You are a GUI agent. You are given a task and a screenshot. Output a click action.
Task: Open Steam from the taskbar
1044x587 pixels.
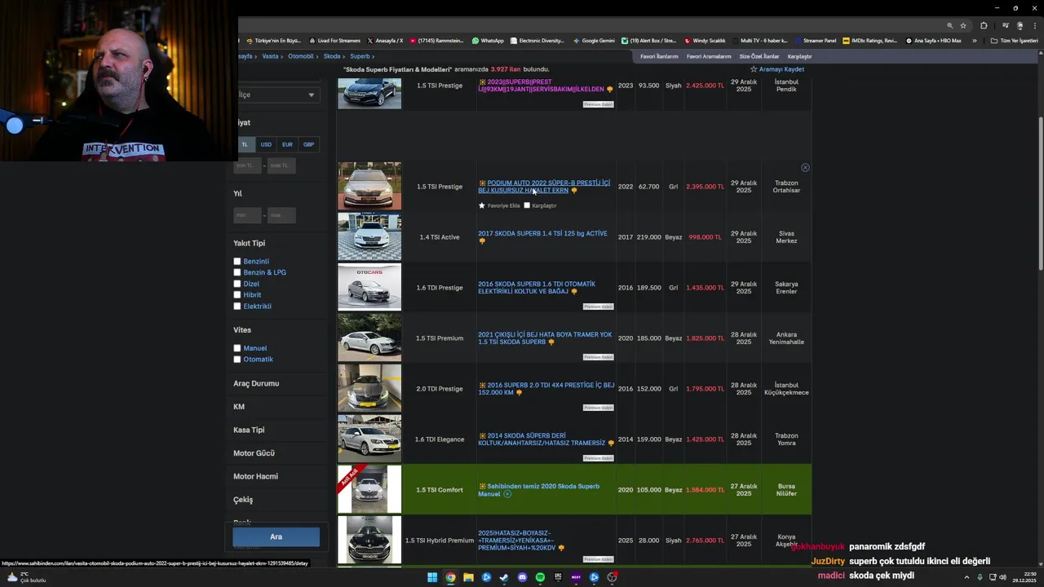pyautogui.click(x=504, y=577)
